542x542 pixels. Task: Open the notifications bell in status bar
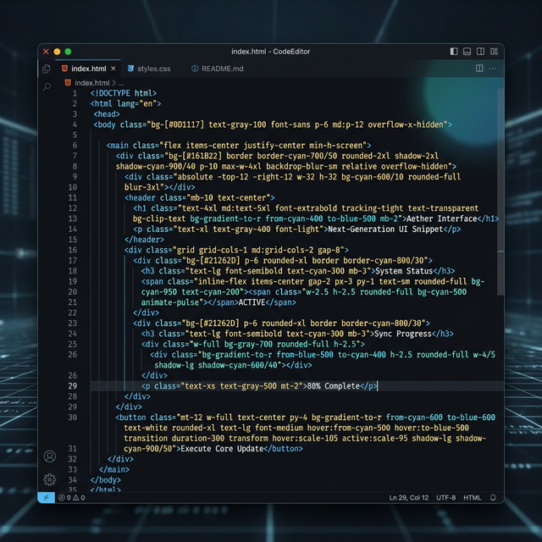493,497
